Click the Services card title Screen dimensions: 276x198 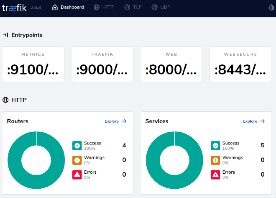pos(157,121)
